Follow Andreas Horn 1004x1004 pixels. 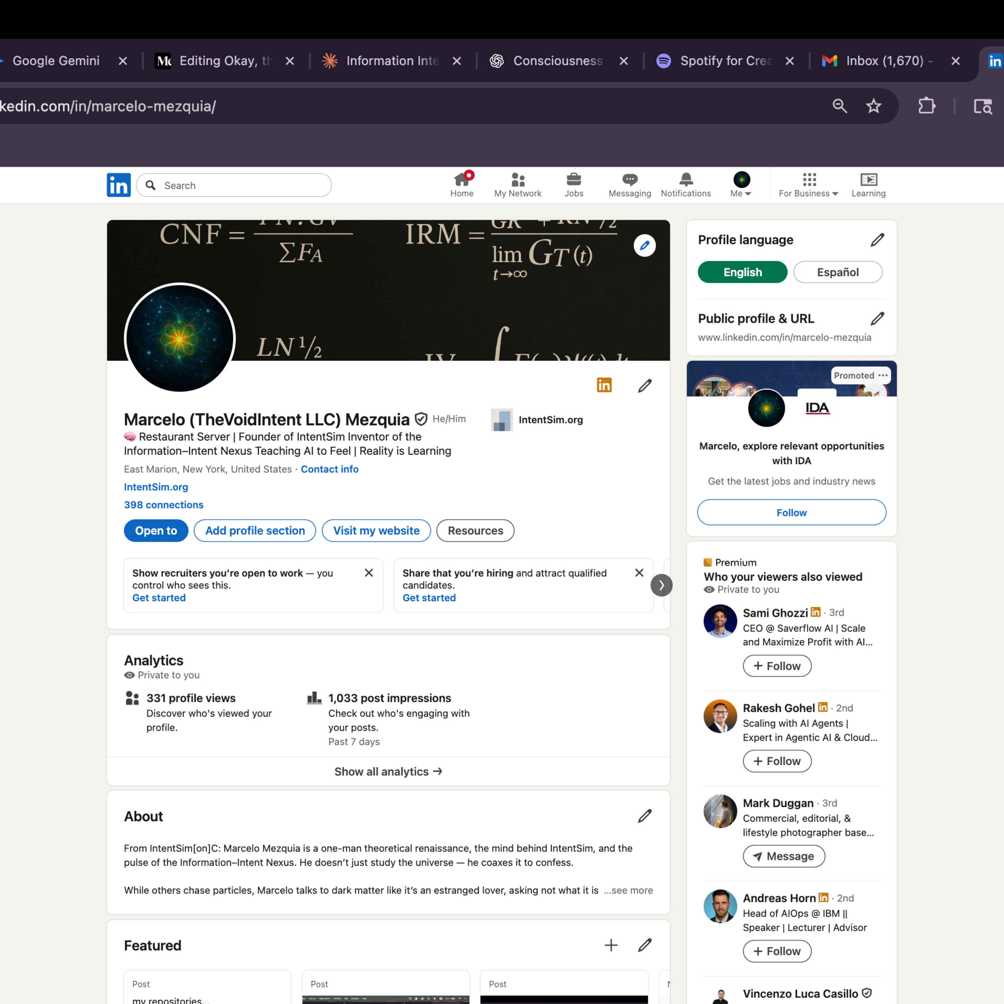(777, 951)
